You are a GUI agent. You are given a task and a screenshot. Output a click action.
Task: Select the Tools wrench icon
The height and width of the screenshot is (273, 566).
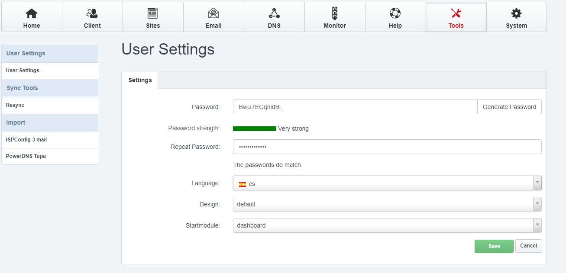click(x=456, y=13)
